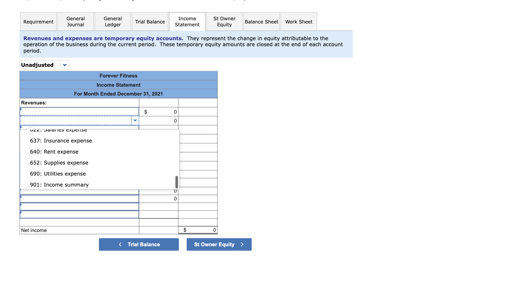
Task: Select "637: Insurance expense" from the list
Action: click(x=61, y=141)
